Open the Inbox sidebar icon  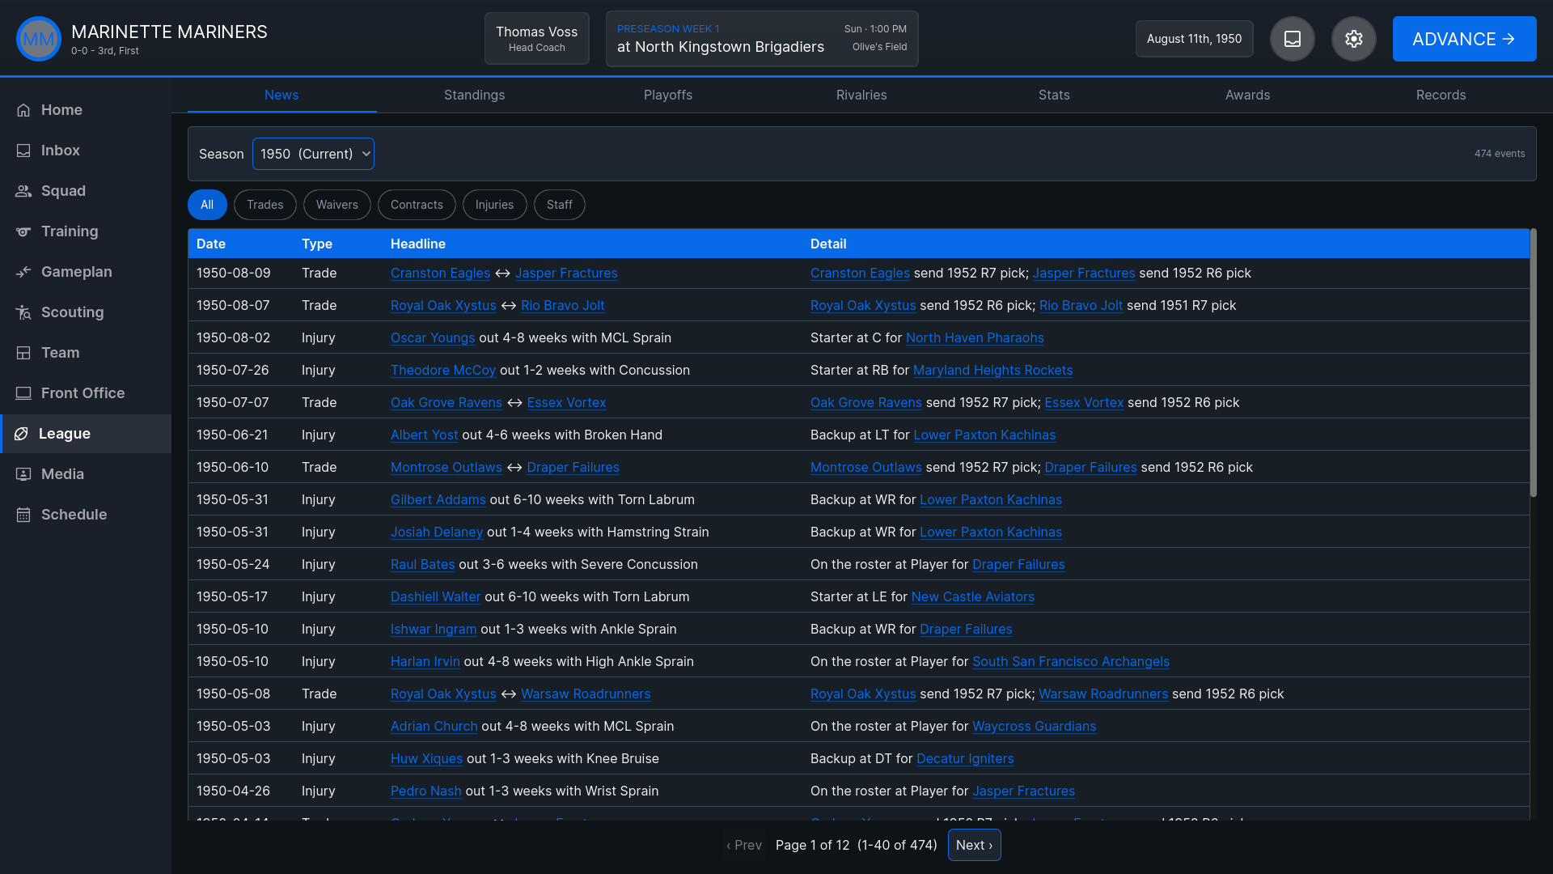23,151
